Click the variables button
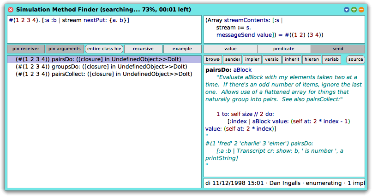This screenshot has height=196, width=372. [331, 59]
